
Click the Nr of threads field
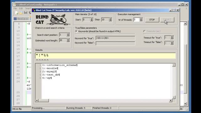click(x=137, y=19)
